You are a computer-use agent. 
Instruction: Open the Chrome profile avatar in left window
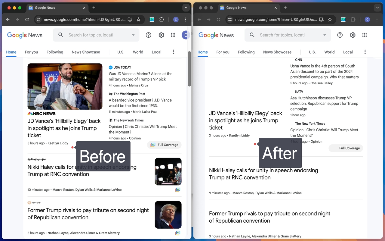(x=176, y=20)
